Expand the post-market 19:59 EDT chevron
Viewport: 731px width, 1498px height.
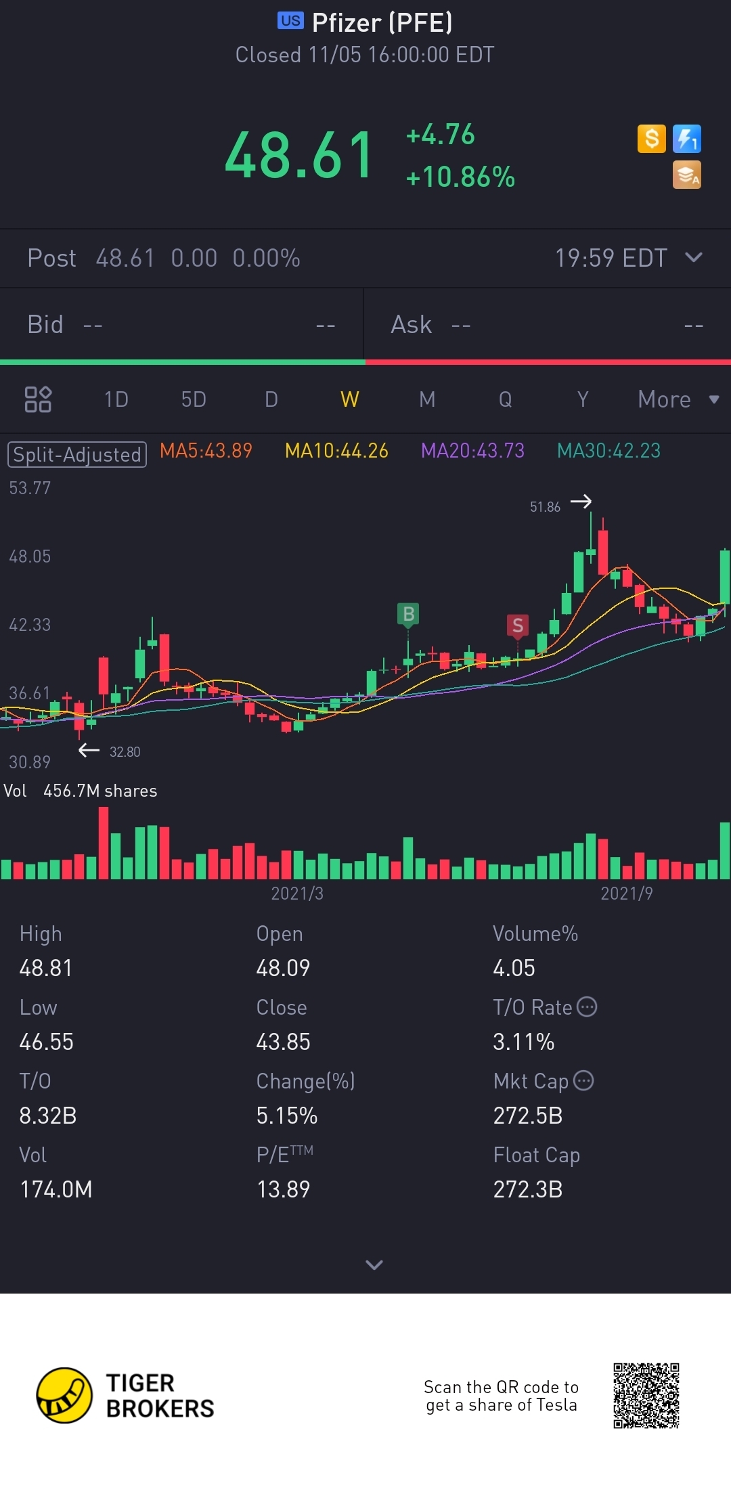point(694,257)
